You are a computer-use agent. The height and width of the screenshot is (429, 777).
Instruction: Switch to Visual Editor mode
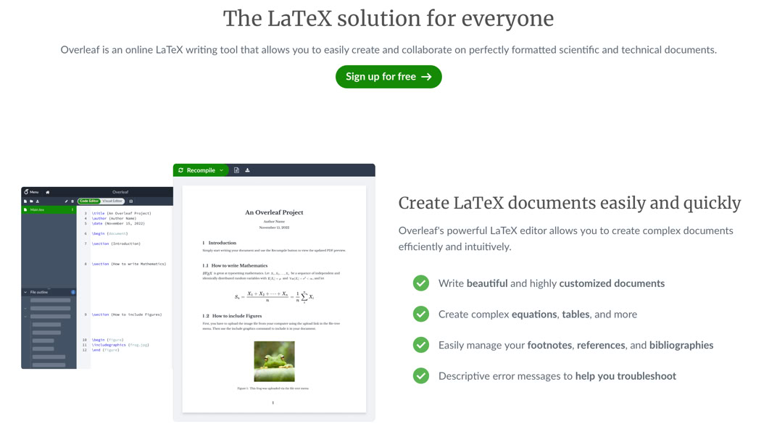112,201
